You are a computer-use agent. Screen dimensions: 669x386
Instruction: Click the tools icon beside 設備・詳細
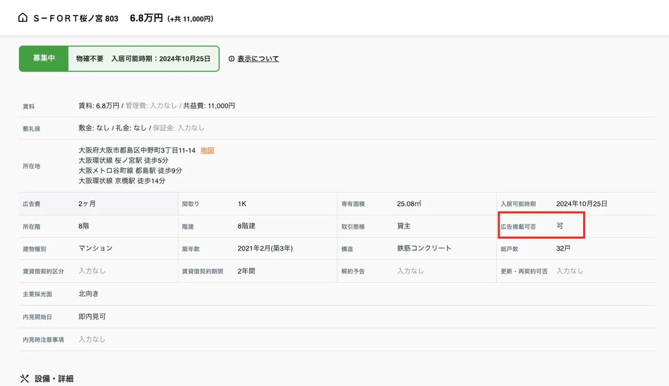click(x=24, y=379)
